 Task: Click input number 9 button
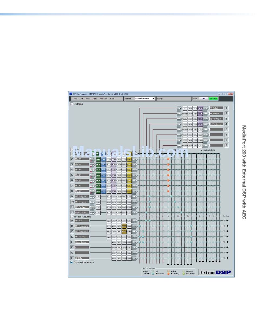click(x=72, y=196)
